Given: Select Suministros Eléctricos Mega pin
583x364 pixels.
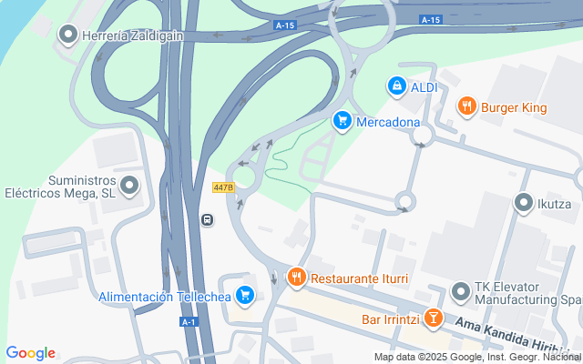Looking at the screenshot, I should tap(129, 186).
